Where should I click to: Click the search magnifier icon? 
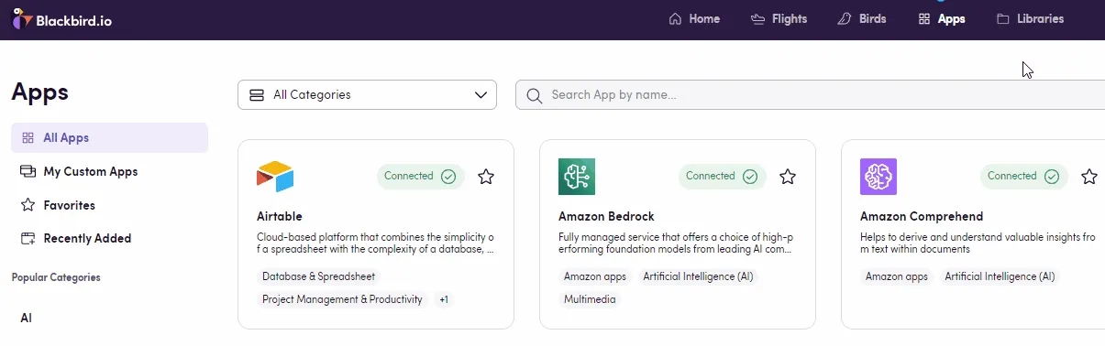534,94
